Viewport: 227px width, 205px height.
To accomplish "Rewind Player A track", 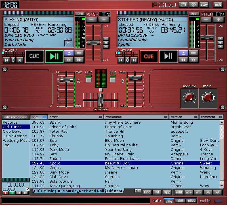I will click(x=69, y=60).
